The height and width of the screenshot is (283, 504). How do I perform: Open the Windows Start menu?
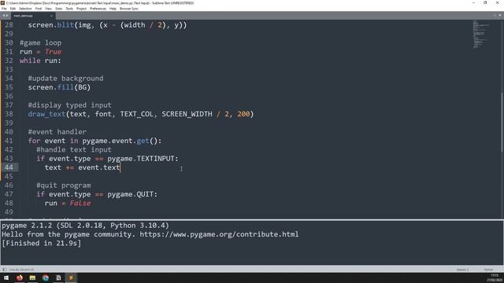[x=6, y=277]
